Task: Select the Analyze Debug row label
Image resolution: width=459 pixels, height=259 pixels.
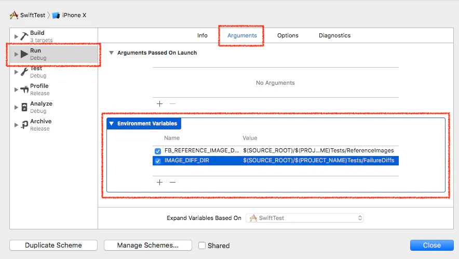Action: click(x=41, y=107)
